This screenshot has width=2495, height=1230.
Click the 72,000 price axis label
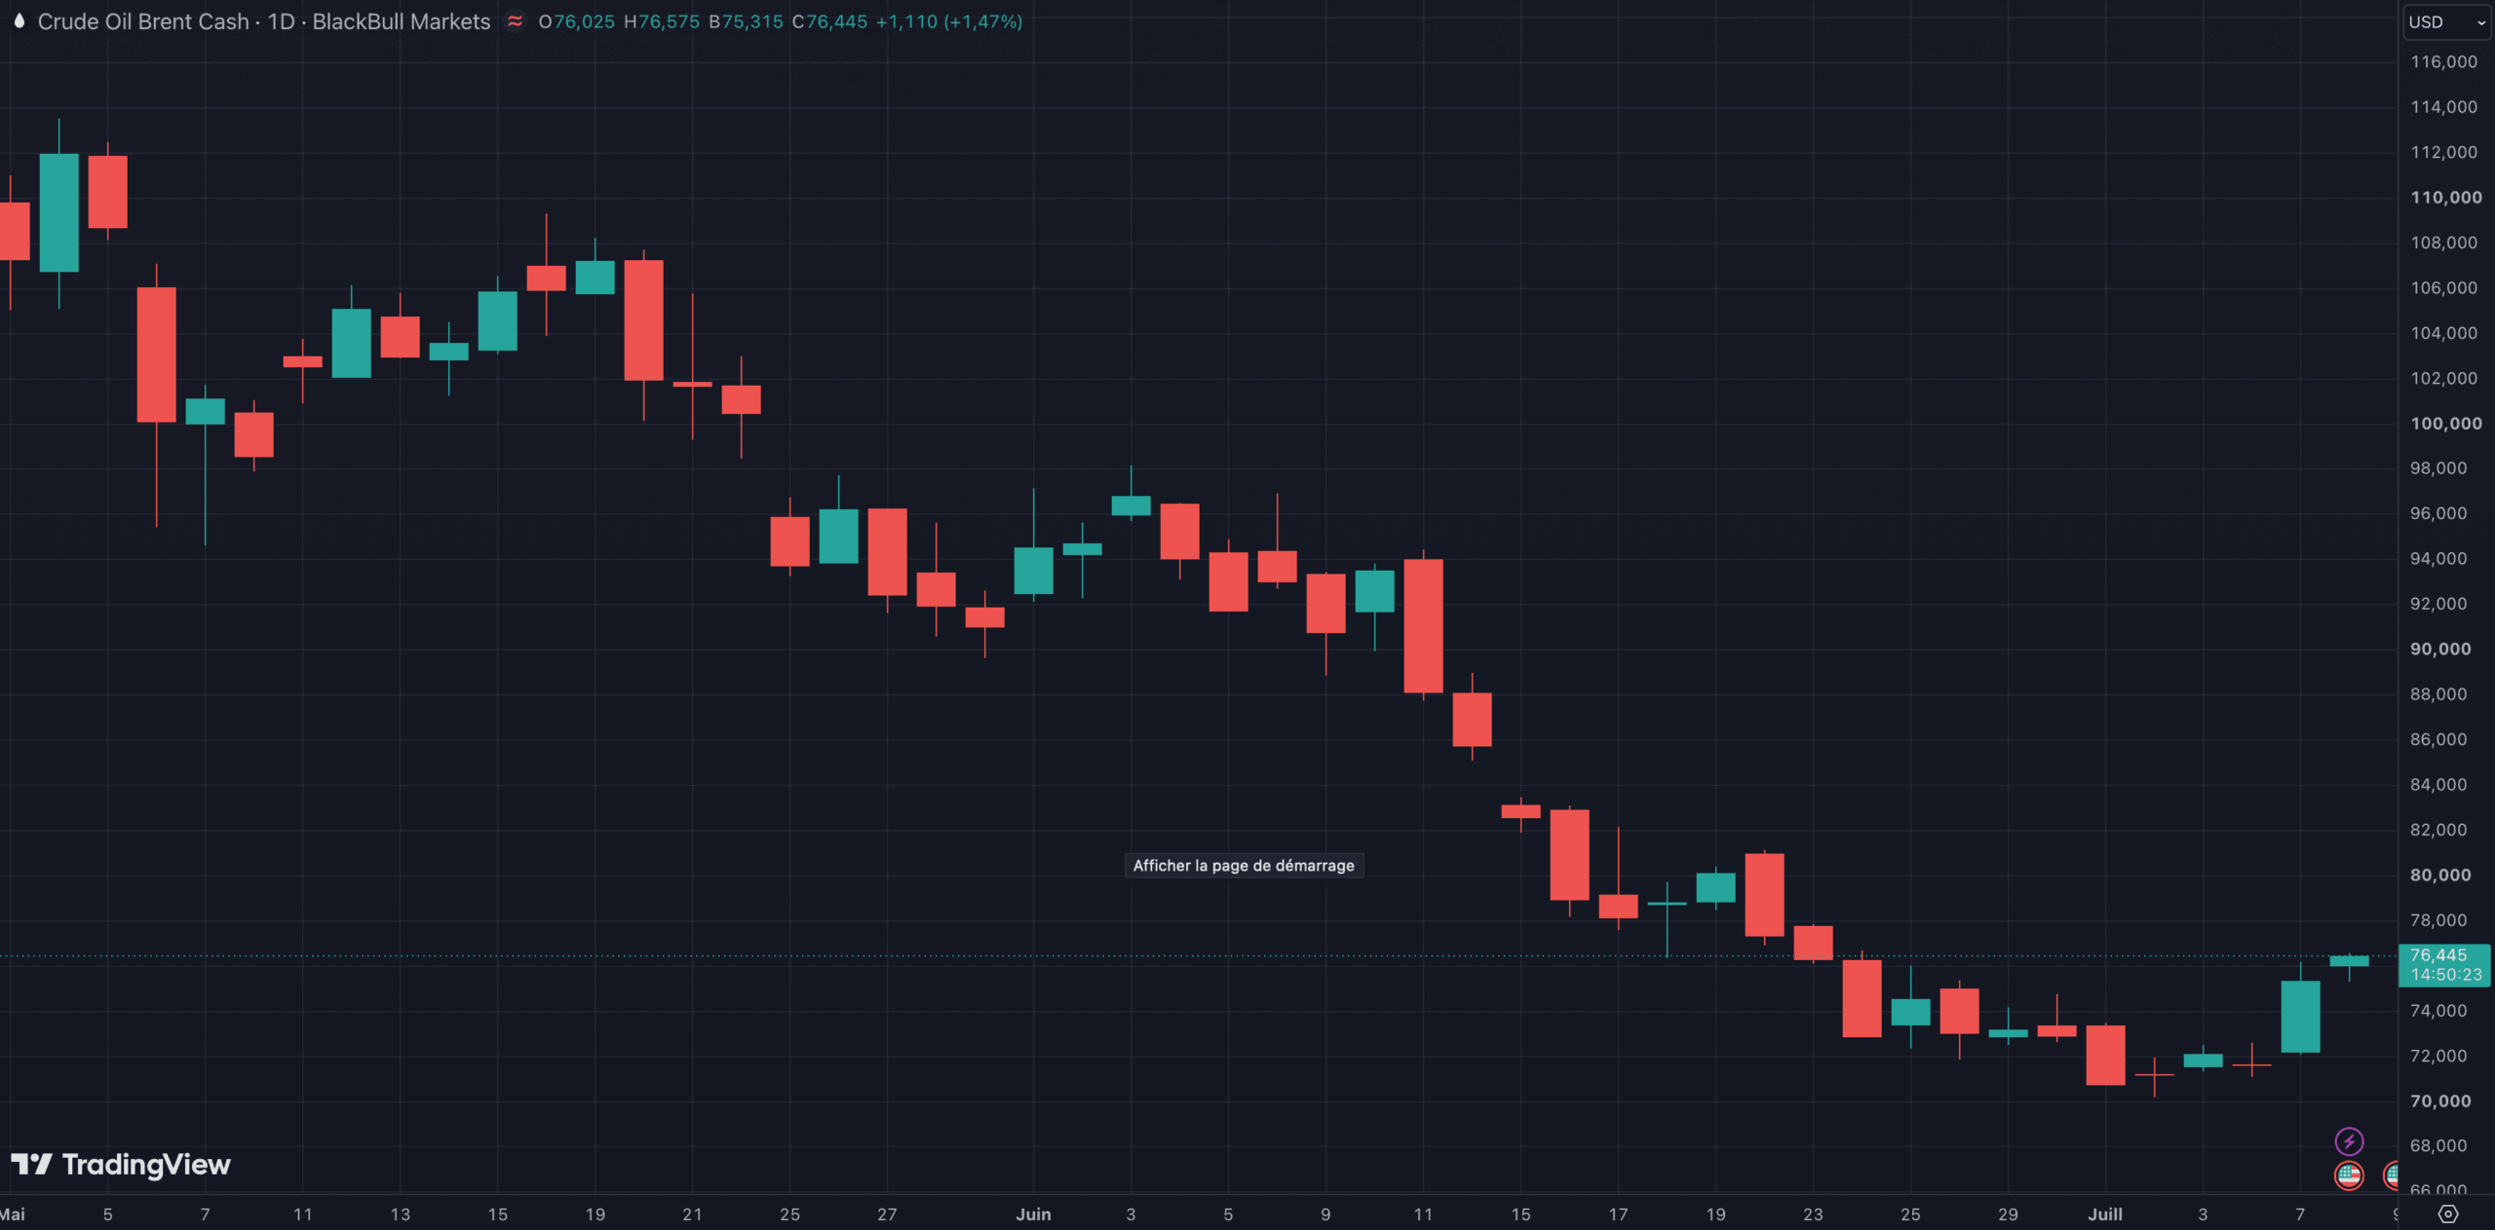2438,1056
